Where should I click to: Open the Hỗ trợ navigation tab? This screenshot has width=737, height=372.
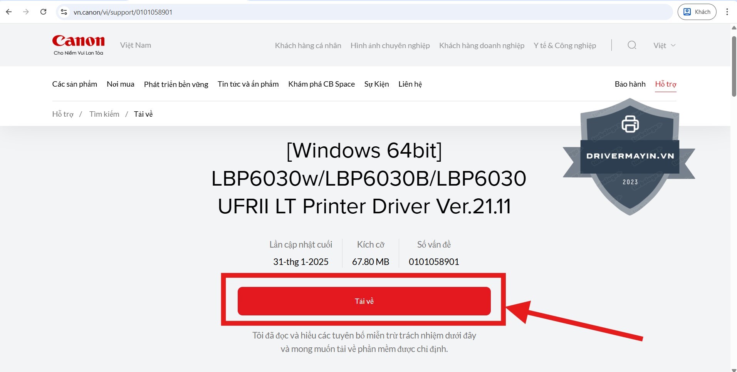[666, 84]
